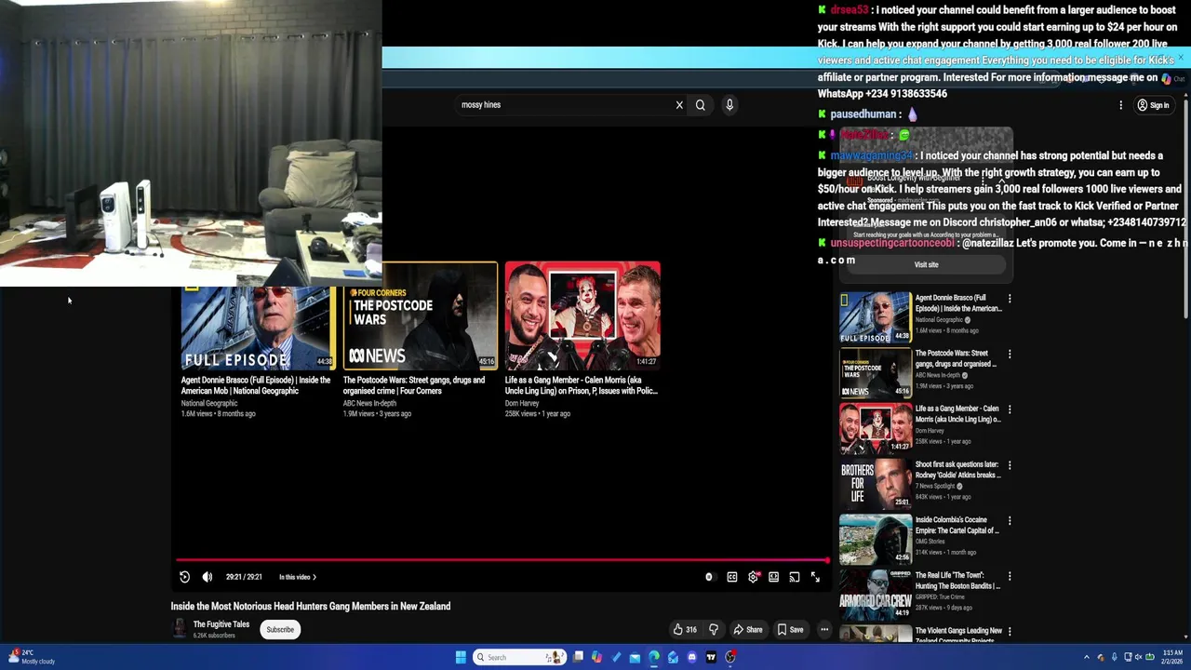
Task: Play The Postcode Wars endscreen thumbnail
Action: (421, 315)
